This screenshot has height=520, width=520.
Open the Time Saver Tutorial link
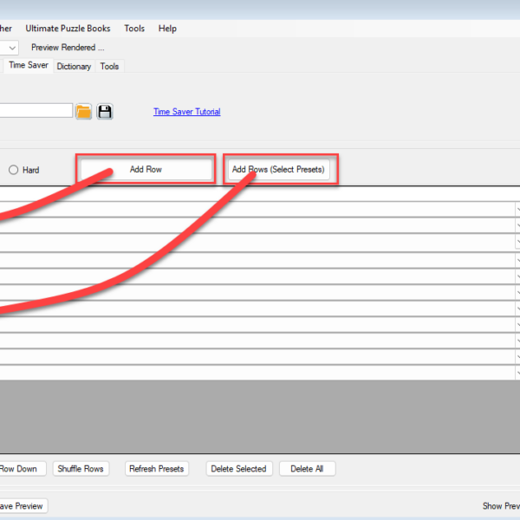[186, 112]
